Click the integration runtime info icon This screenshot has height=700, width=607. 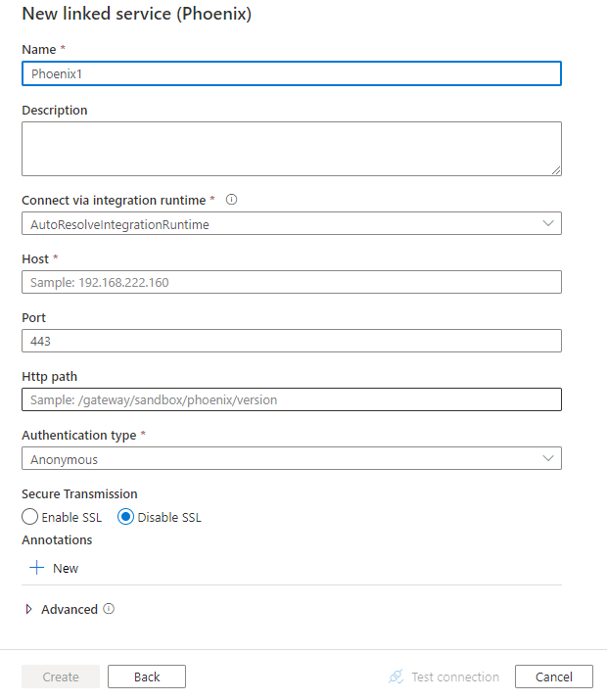point(231,200)
